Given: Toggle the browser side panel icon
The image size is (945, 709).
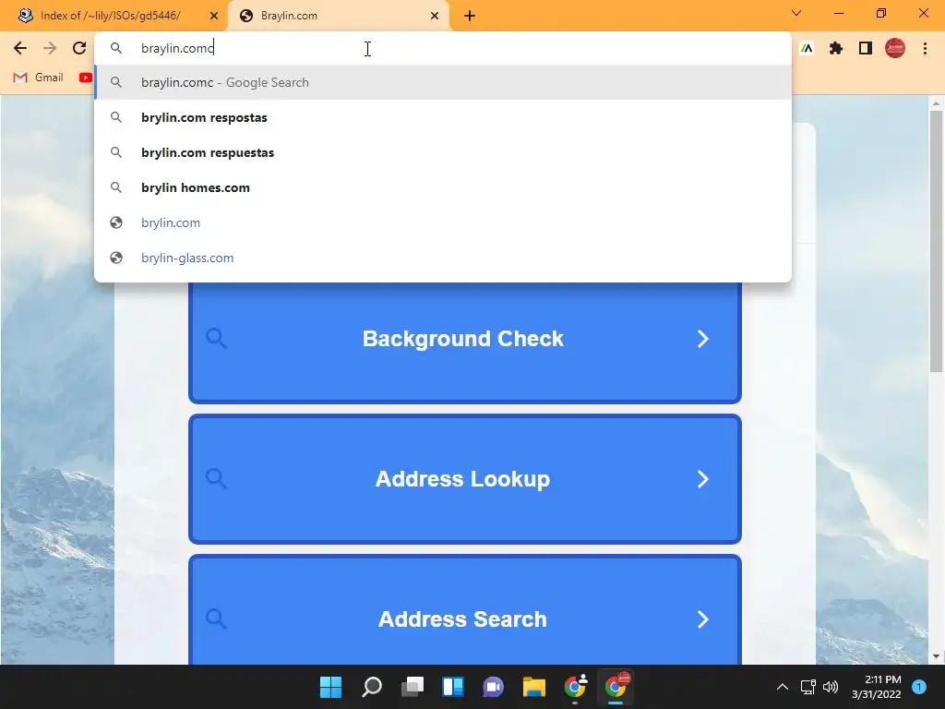Looking at the screenshot, I should point(866,48).
